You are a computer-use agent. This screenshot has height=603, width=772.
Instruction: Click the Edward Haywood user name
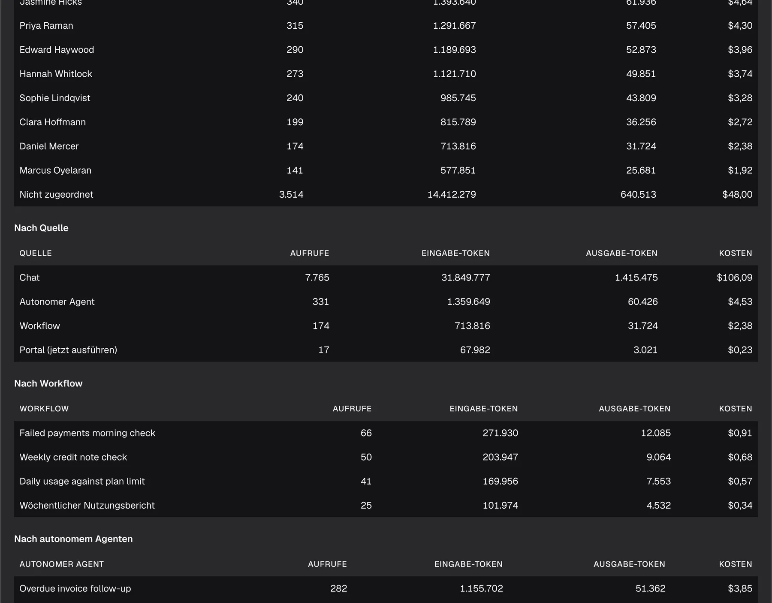[x=57, y=50]
